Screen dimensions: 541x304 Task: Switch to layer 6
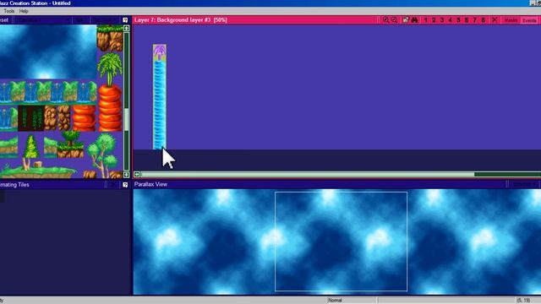point(467,20)
